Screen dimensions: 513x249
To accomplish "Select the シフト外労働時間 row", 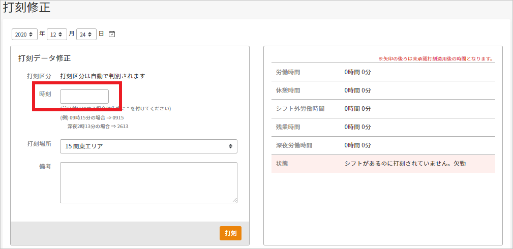I will 383,109.
